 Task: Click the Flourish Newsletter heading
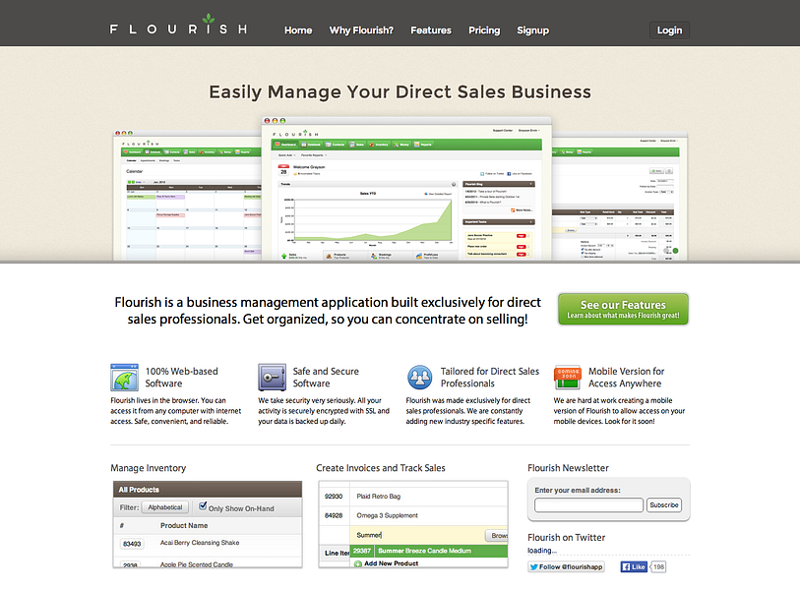tap(568, 468)
